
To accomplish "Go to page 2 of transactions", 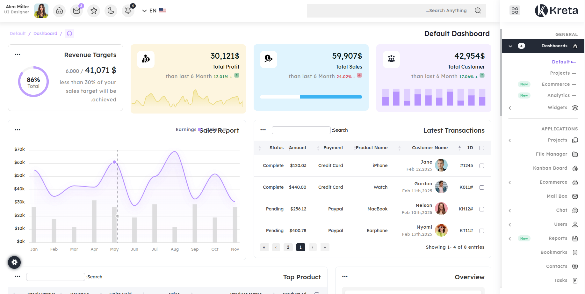I will click(x=288, y=247).
